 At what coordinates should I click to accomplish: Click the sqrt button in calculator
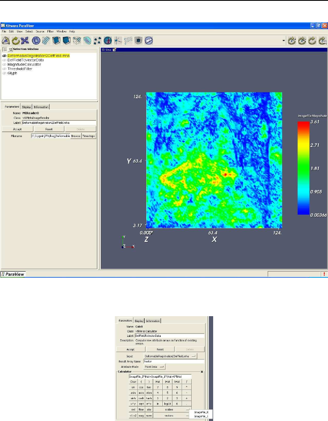pyautogui.click(x=141, y=404)
